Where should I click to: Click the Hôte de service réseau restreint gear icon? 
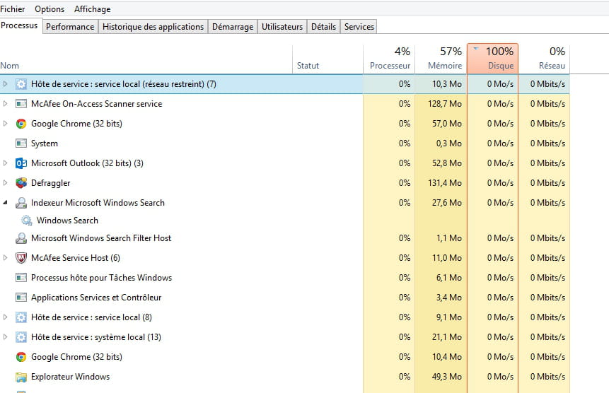point(21,84)
